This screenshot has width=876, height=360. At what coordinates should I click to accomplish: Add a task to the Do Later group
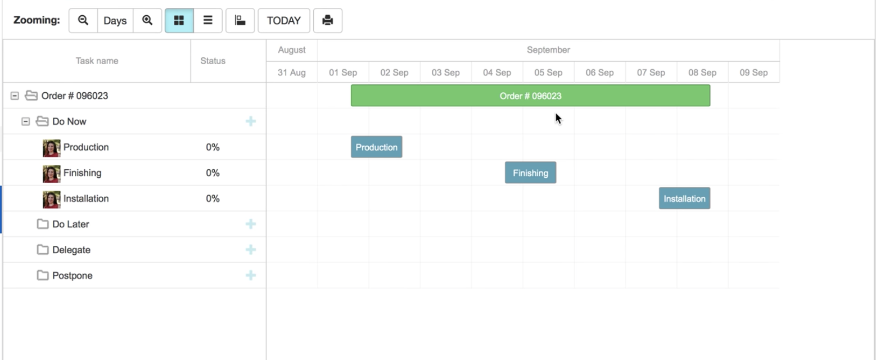251,224
